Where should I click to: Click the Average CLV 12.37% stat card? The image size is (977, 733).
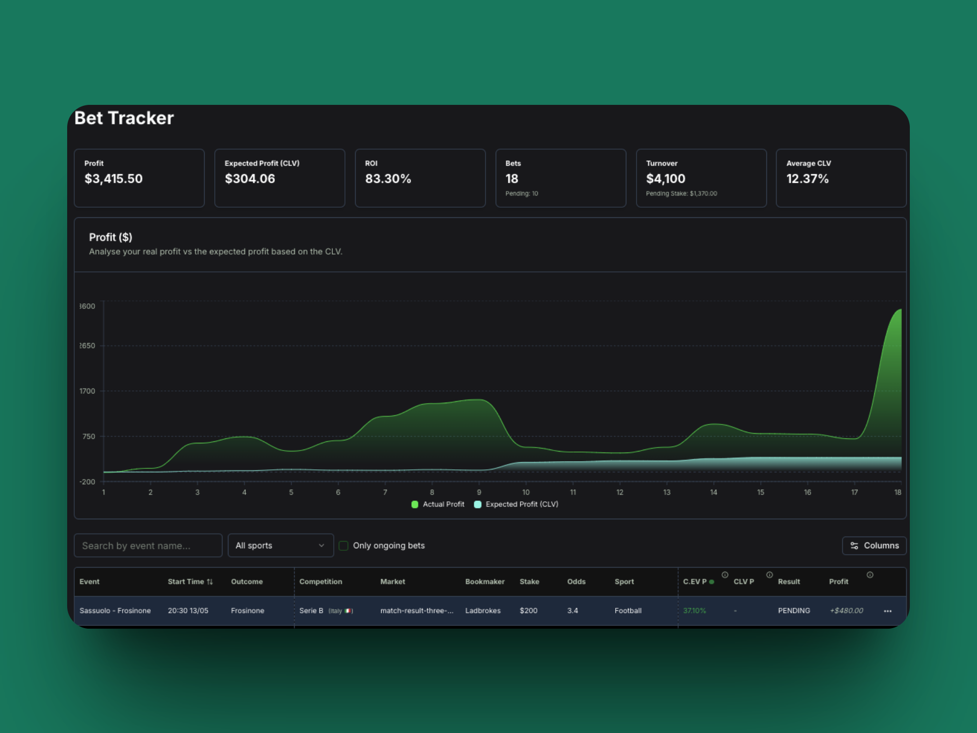[x=841, y=178]
